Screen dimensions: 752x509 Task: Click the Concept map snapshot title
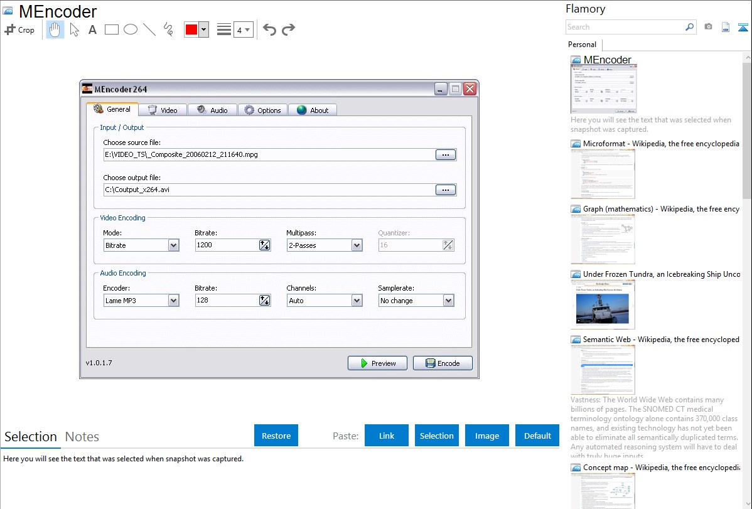(x=662, y=467)
